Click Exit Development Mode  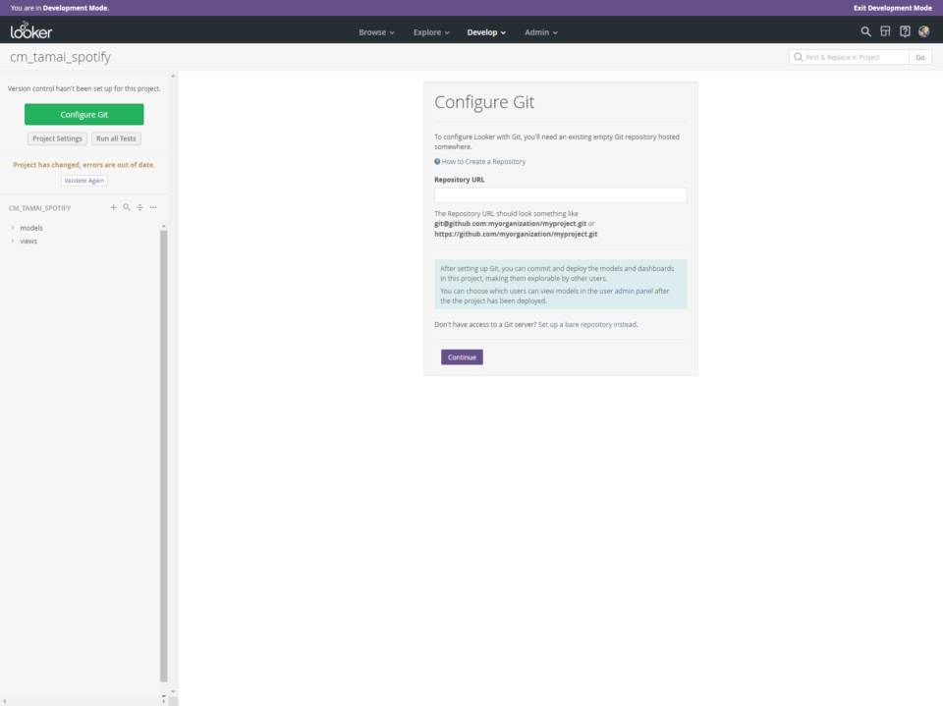pyautogui.click(x=893, y=7)
